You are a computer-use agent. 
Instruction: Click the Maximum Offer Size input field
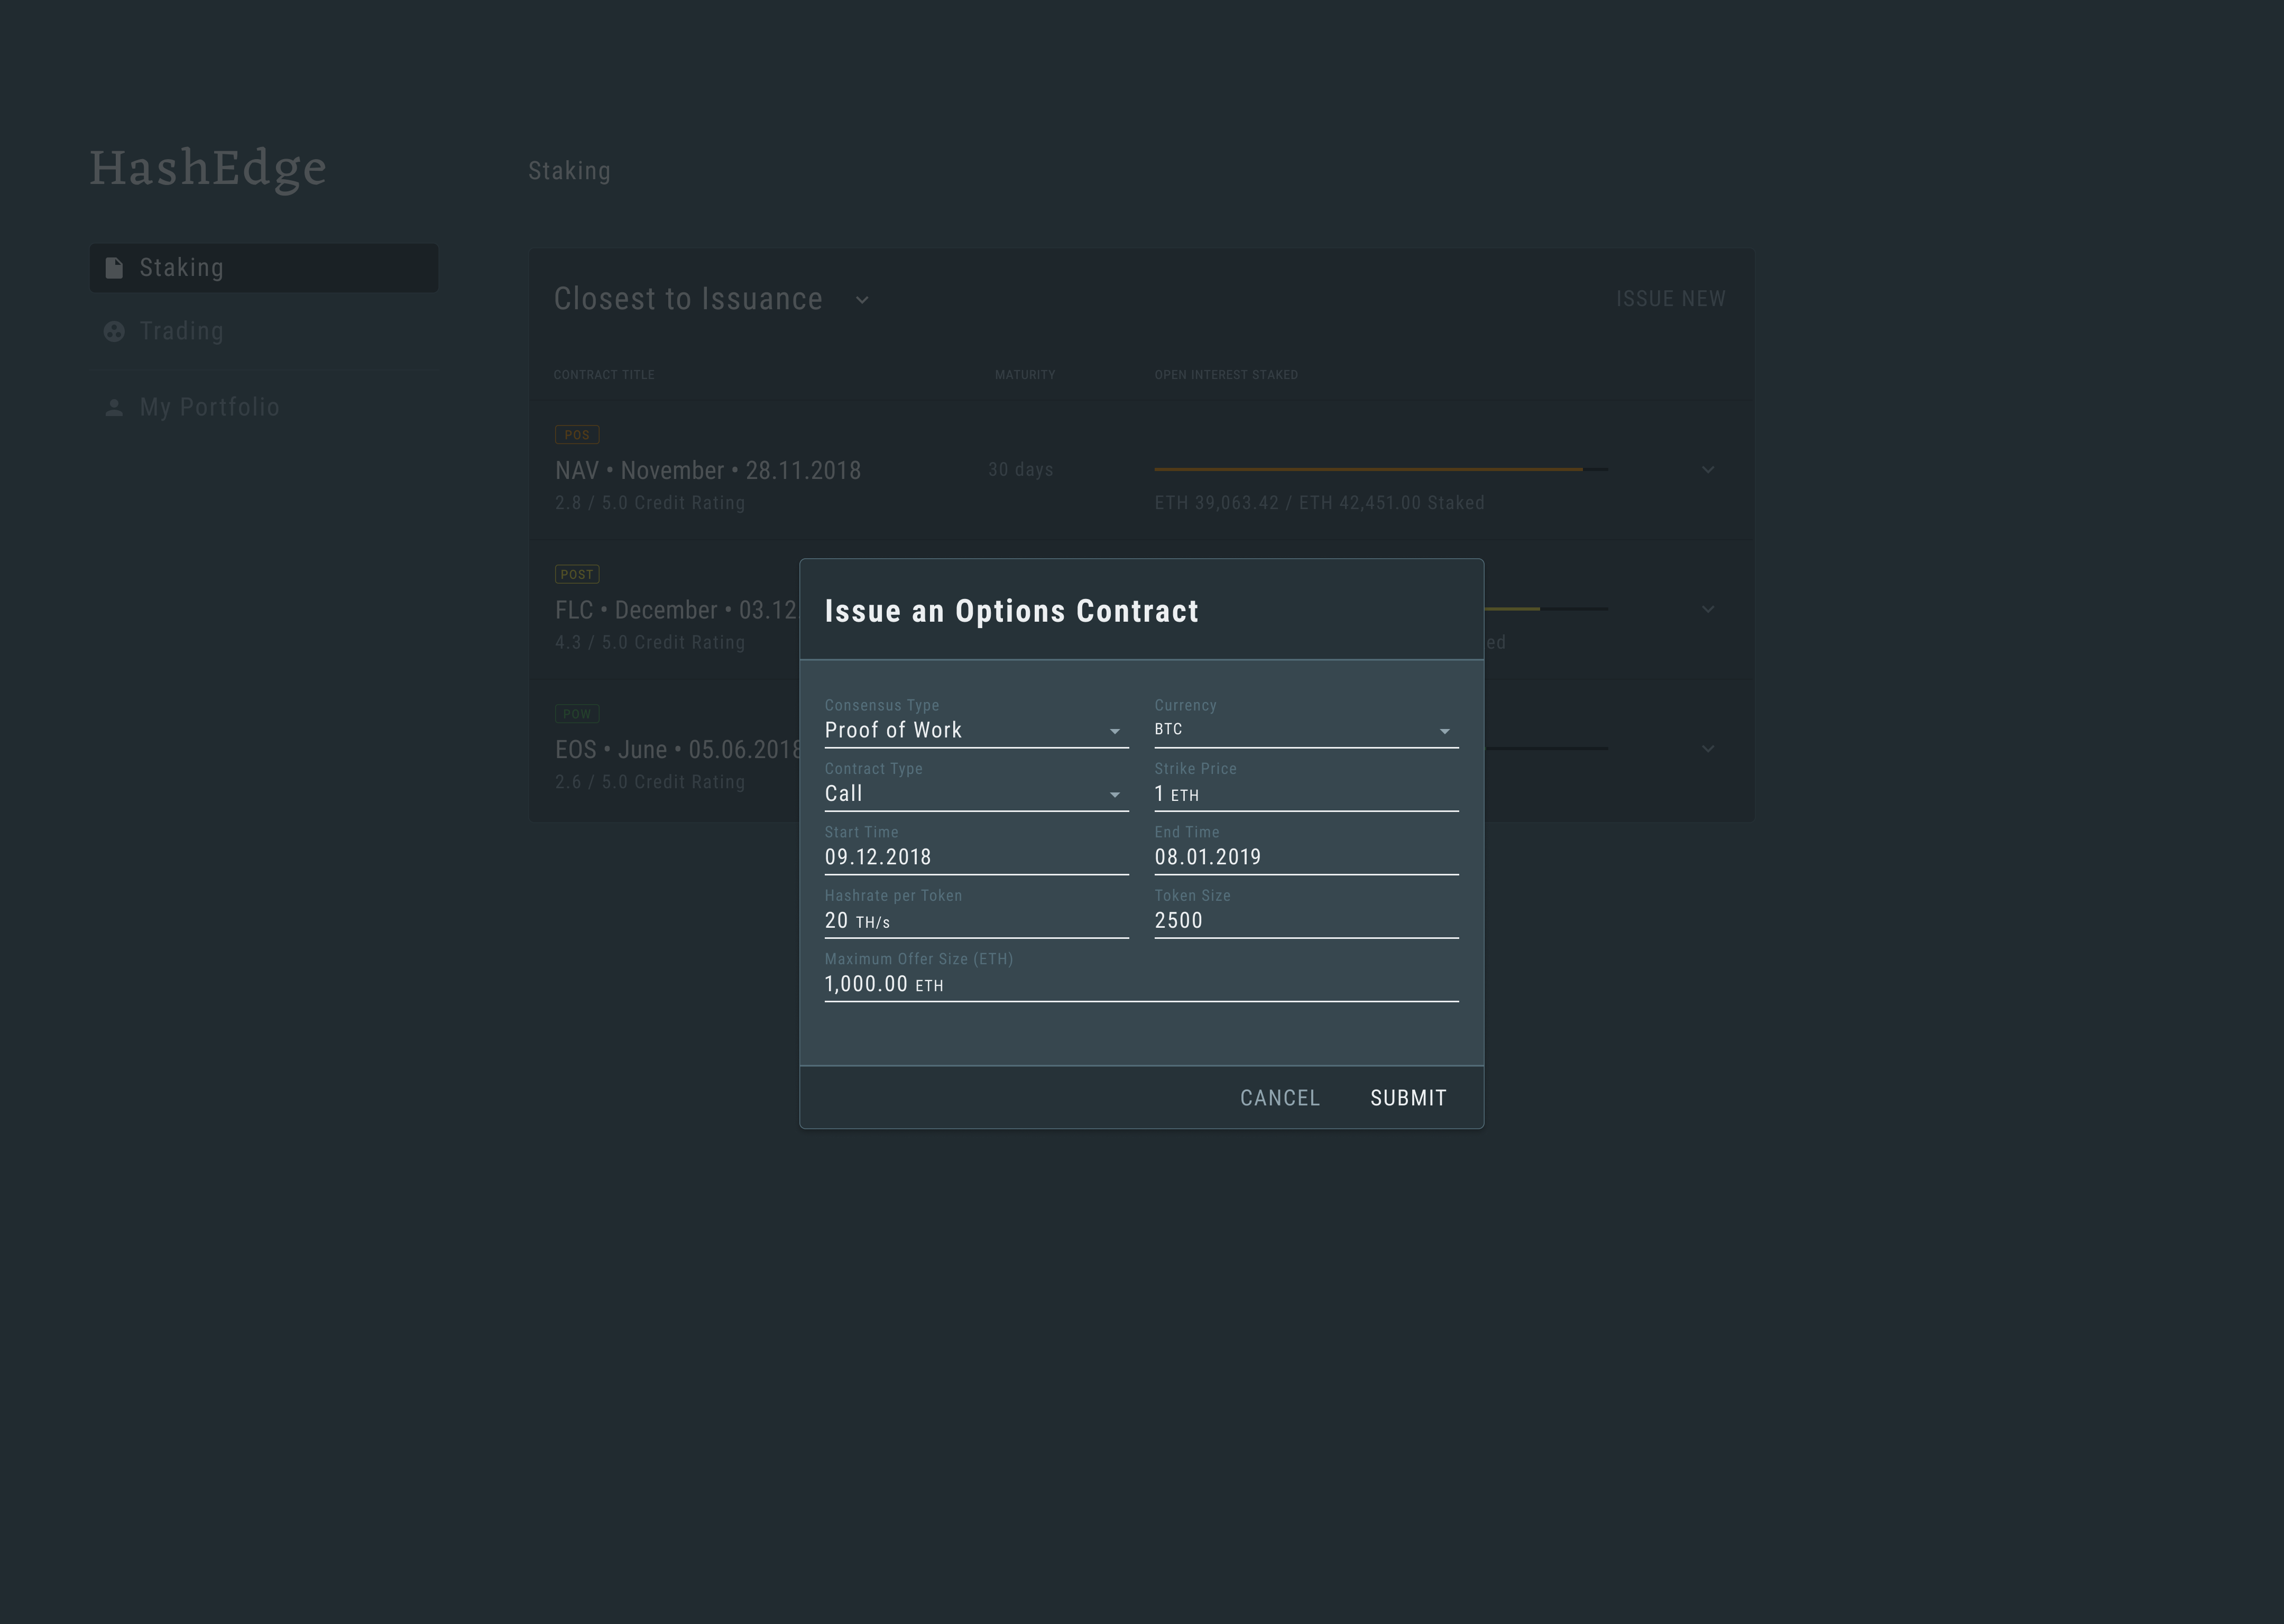1140,985
